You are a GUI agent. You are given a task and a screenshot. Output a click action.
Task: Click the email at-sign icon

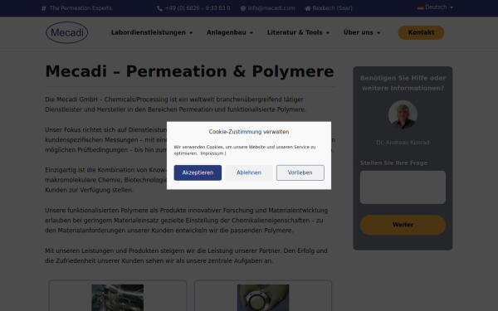(x=243, y=8)
